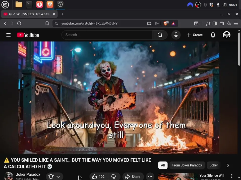Dislike this video
The height and width of the screenshot is (180, 241).
coord(114,177)
